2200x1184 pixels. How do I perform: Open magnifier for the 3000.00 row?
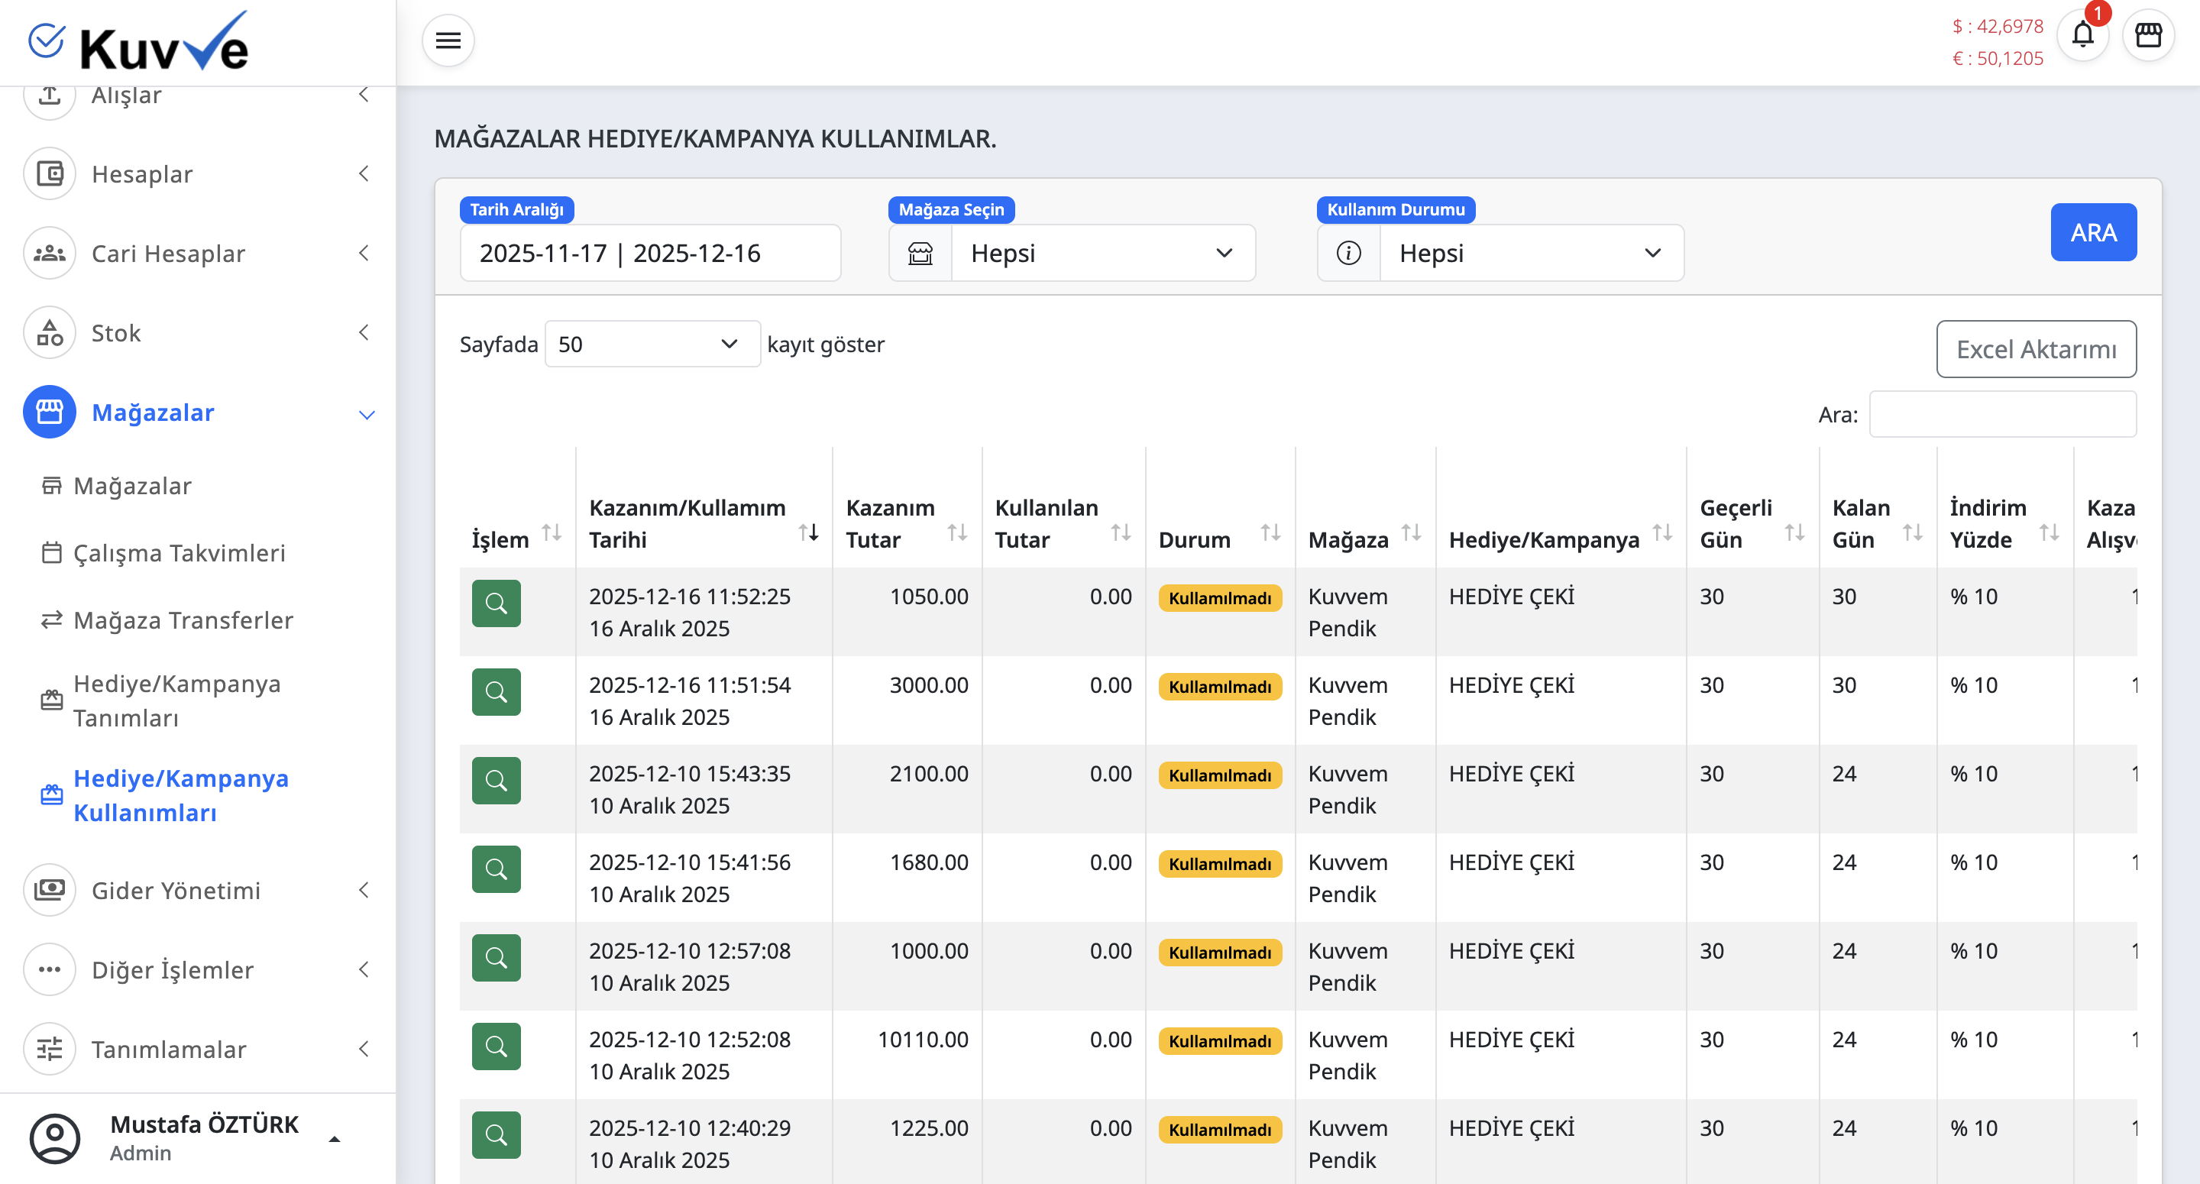(495, 692)
